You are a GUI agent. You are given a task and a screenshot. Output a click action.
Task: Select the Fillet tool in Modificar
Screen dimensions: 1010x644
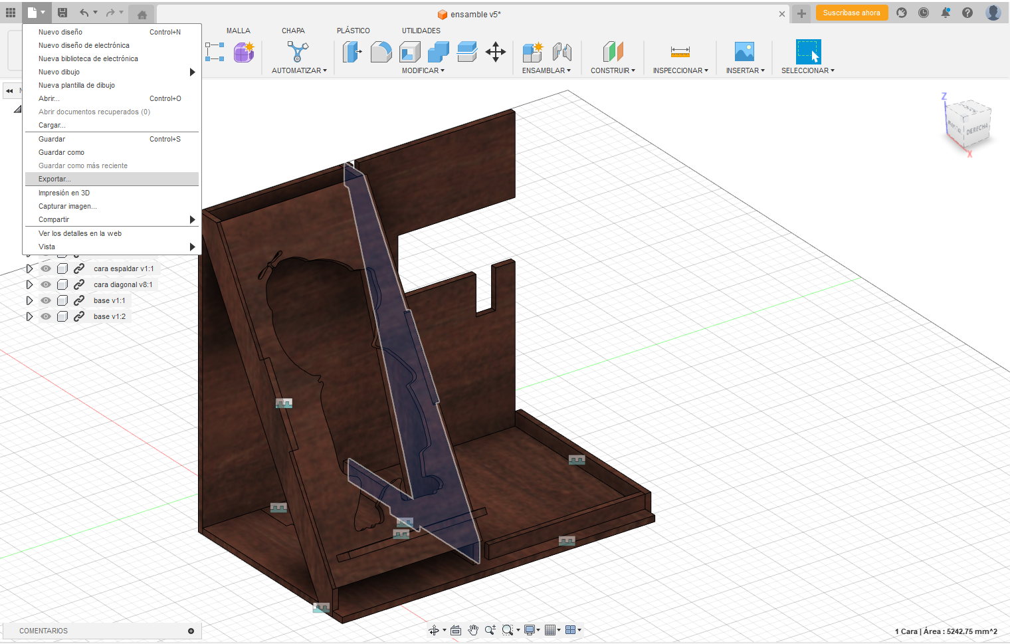pyautogui.click(x=381, y=52)
